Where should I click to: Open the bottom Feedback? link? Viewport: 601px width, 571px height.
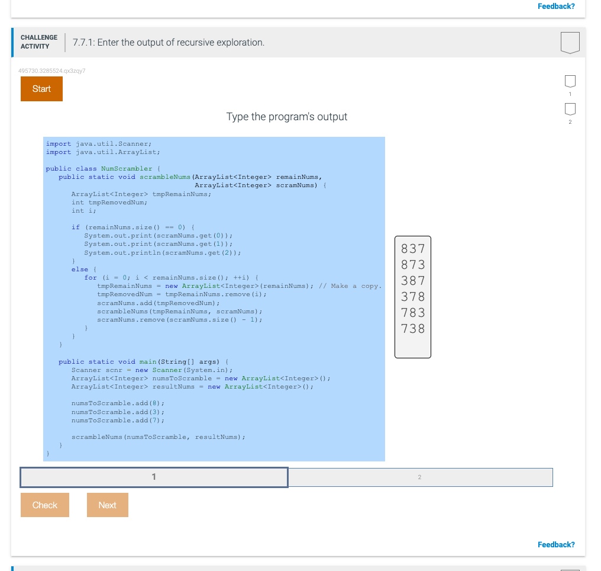click(555, 544)
